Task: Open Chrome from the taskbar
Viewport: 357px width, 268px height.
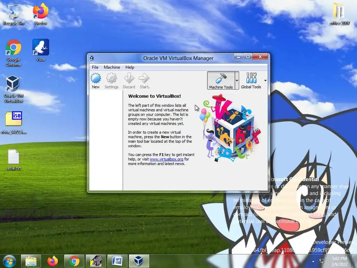Action: (74, 261)
